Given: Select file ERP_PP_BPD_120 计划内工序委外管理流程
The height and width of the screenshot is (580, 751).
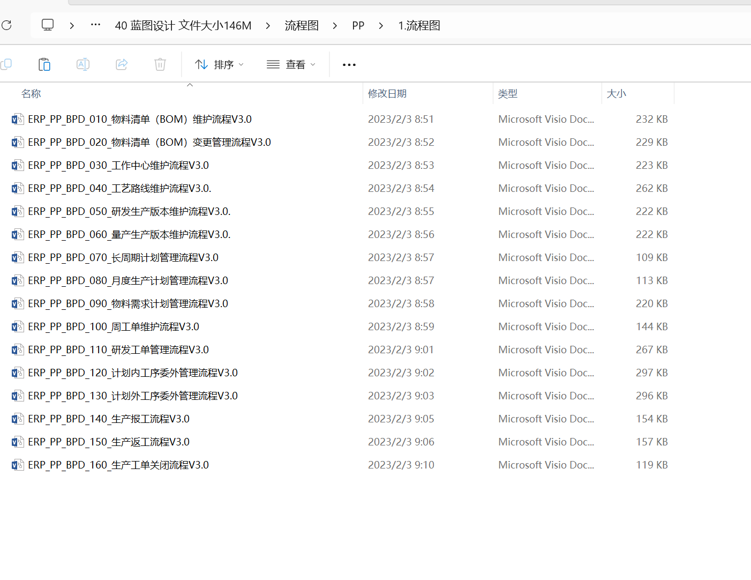Looking at the screenshot, I should coord(133,373).
